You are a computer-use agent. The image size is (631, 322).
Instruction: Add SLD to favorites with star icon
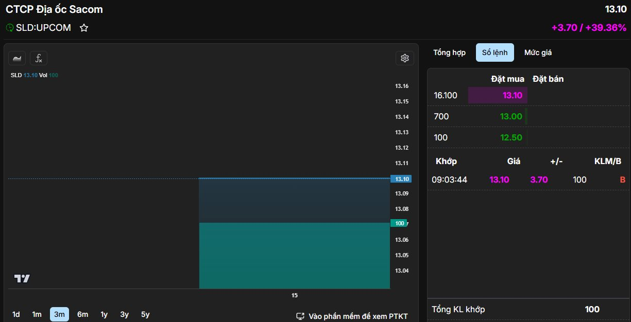pos(84,28)
